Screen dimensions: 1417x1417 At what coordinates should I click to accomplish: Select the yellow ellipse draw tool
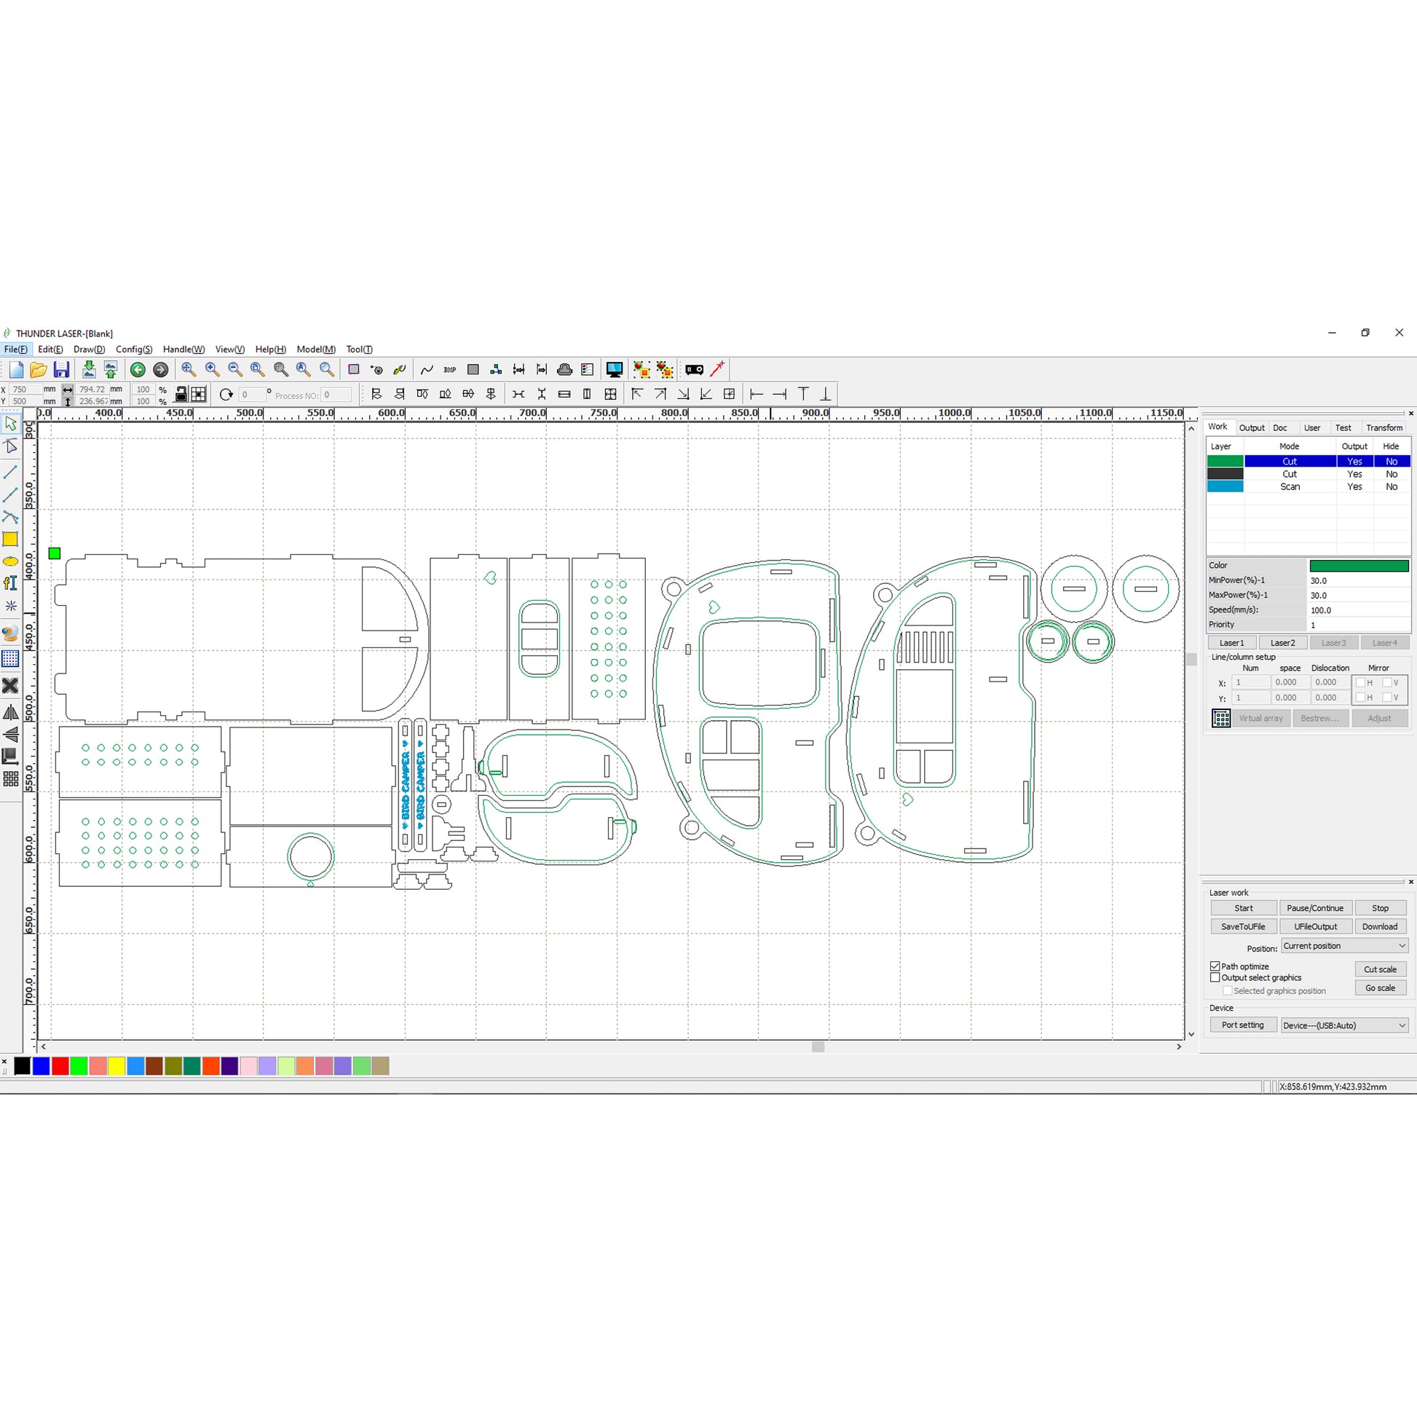point(10,562)
